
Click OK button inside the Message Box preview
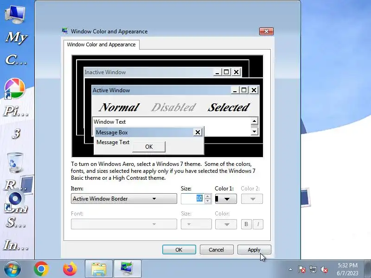[x=149, y=146]
